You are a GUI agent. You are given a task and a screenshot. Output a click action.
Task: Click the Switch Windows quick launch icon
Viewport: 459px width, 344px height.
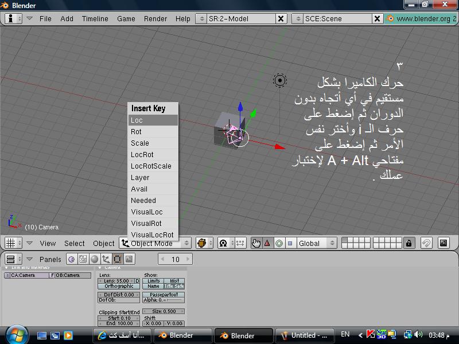click(55, 335)
